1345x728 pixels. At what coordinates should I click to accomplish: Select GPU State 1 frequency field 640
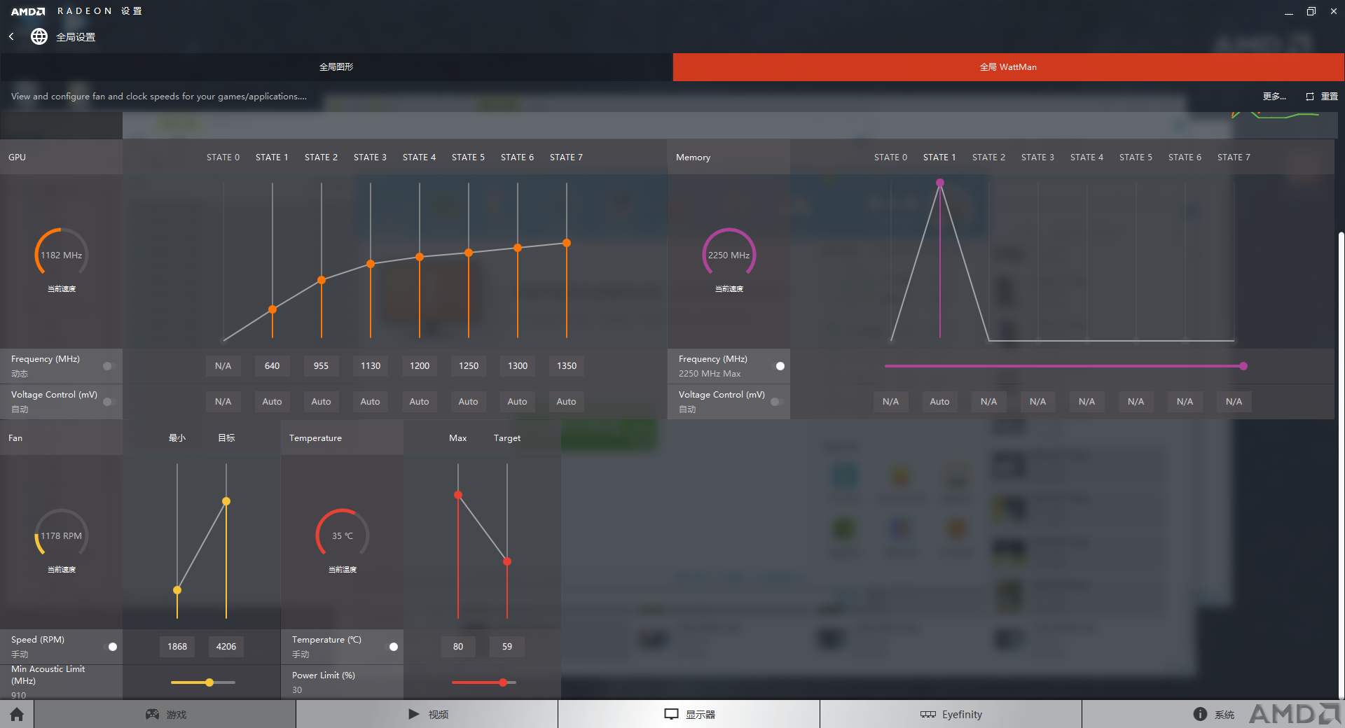pyautogui.click(x=273, y=366)
